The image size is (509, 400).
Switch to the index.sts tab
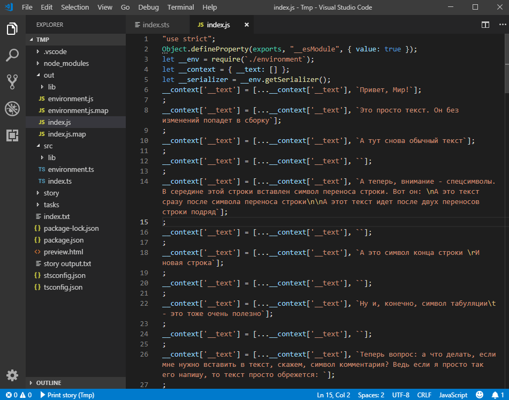[156, 25]
